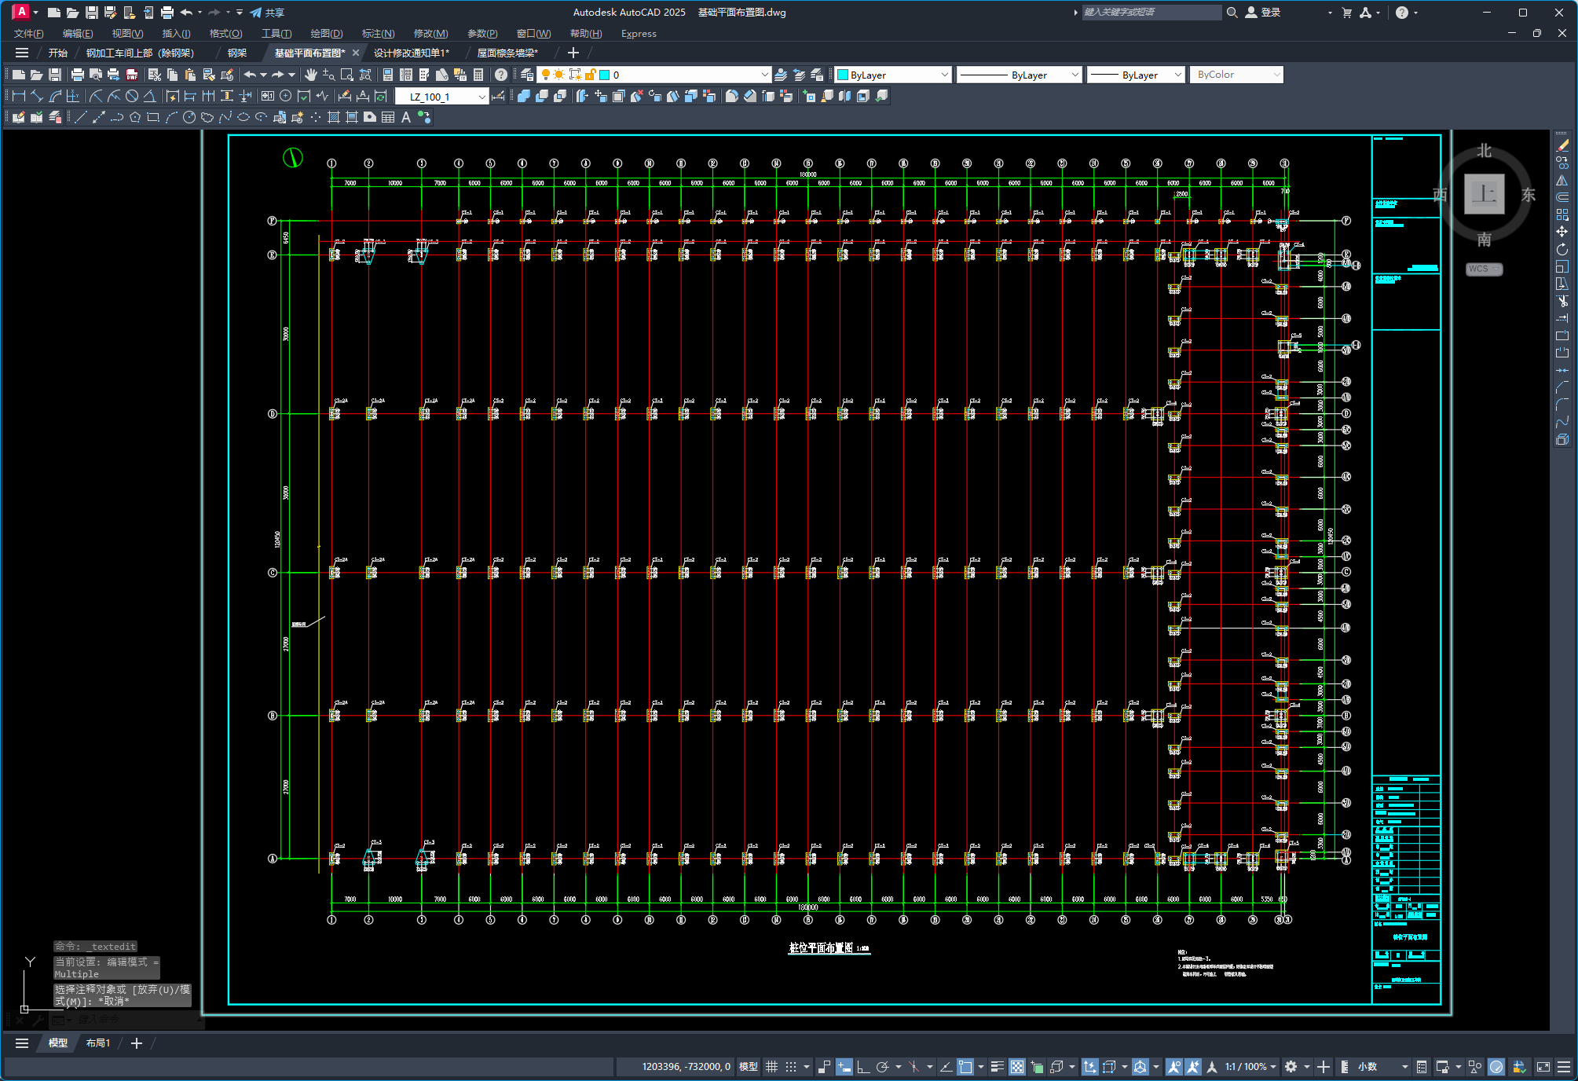The image size is (1578, 1081).
Task: Switch to 屋面檩条墙梁 drawing tab
Action: click(x=507, y=53)
